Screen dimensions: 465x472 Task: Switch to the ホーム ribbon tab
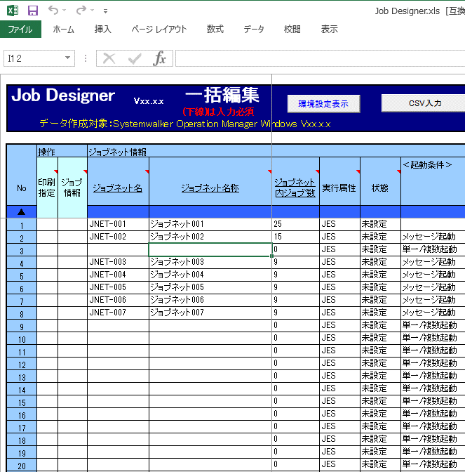point(63,29)
